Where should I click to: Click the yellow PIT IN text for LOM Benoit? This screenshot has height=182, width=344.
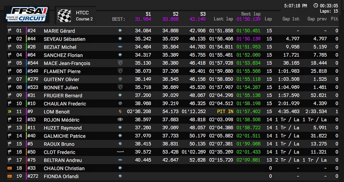click(225, 112)
